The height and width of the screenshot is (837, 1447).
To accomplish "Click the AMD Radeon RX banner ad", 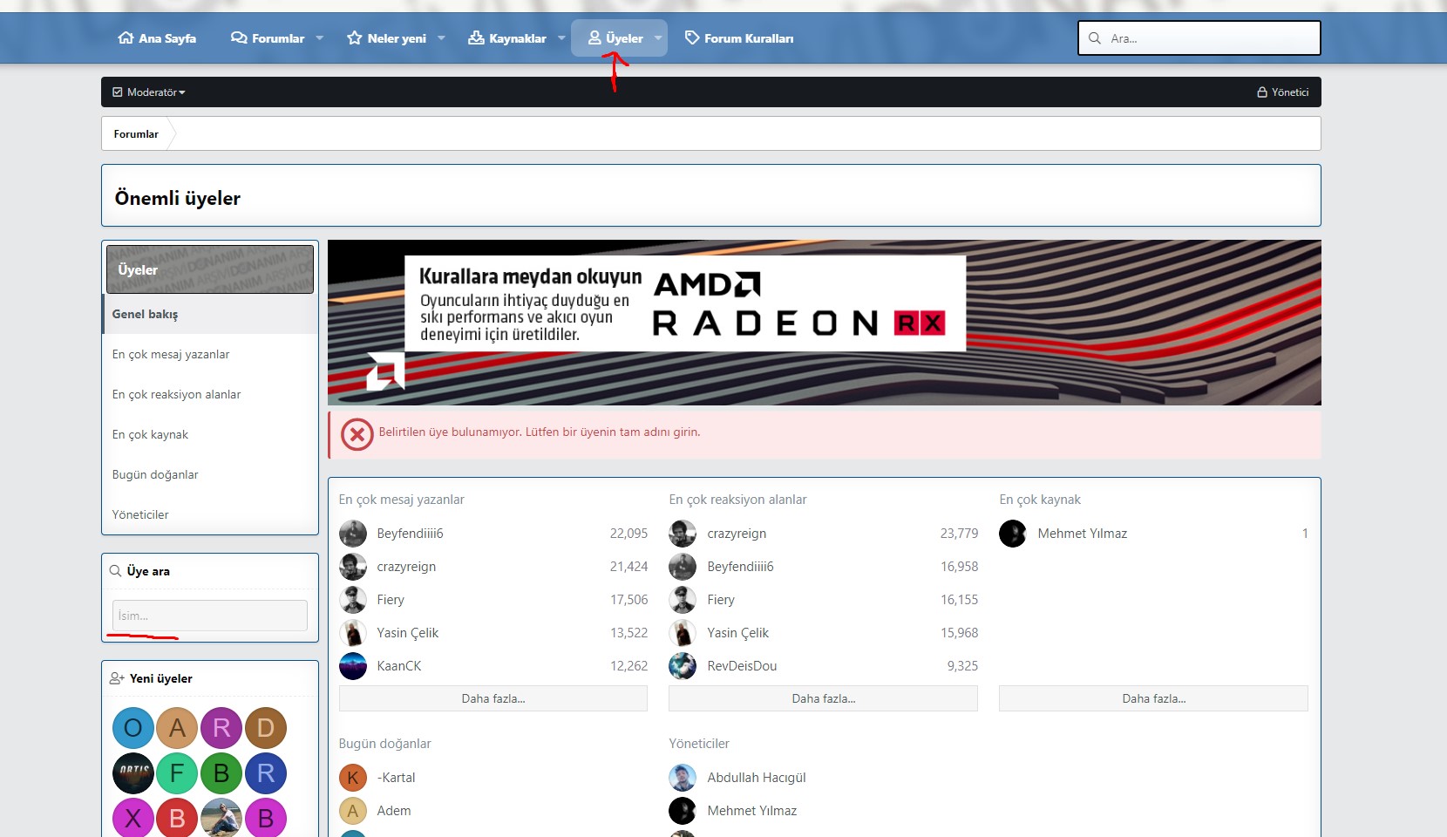I will tap(825, 323).
